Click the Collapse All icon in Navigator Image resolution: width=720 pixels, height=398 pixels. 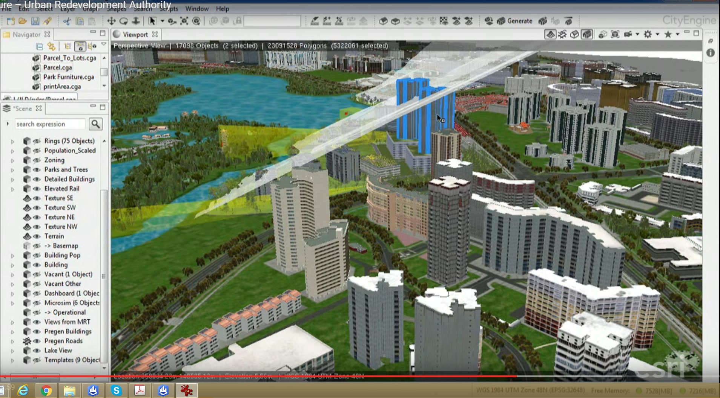coord(39,46)
